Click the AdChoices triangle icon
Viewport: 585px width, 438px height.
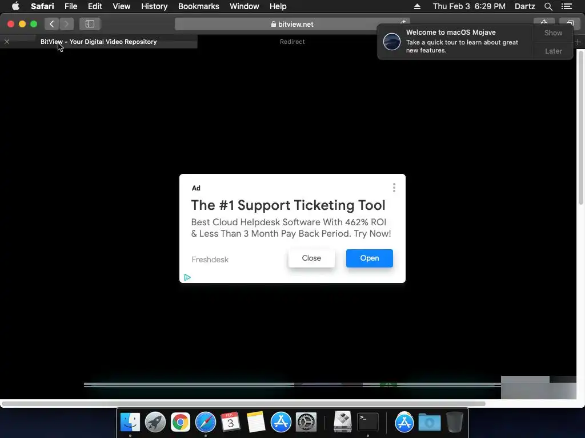(187, 278)
